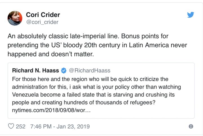Click the Cori Crider display name
This screenshot has width=203, height=136.
43,15
